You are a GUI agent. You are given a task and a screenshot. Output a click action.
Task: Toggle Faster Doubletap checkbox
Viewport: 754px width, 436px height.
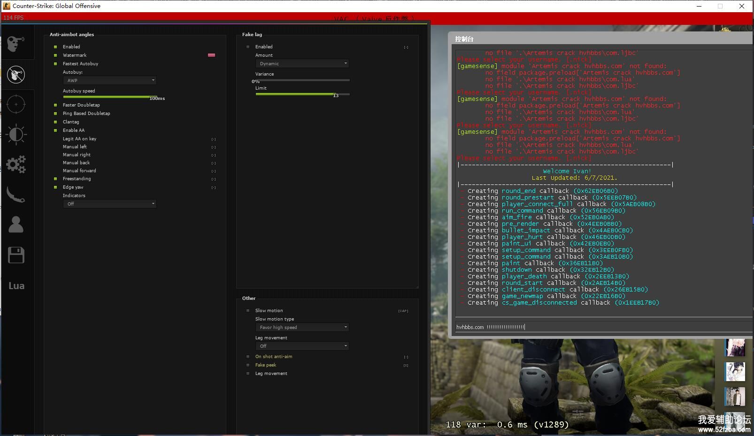click(55, 105)
